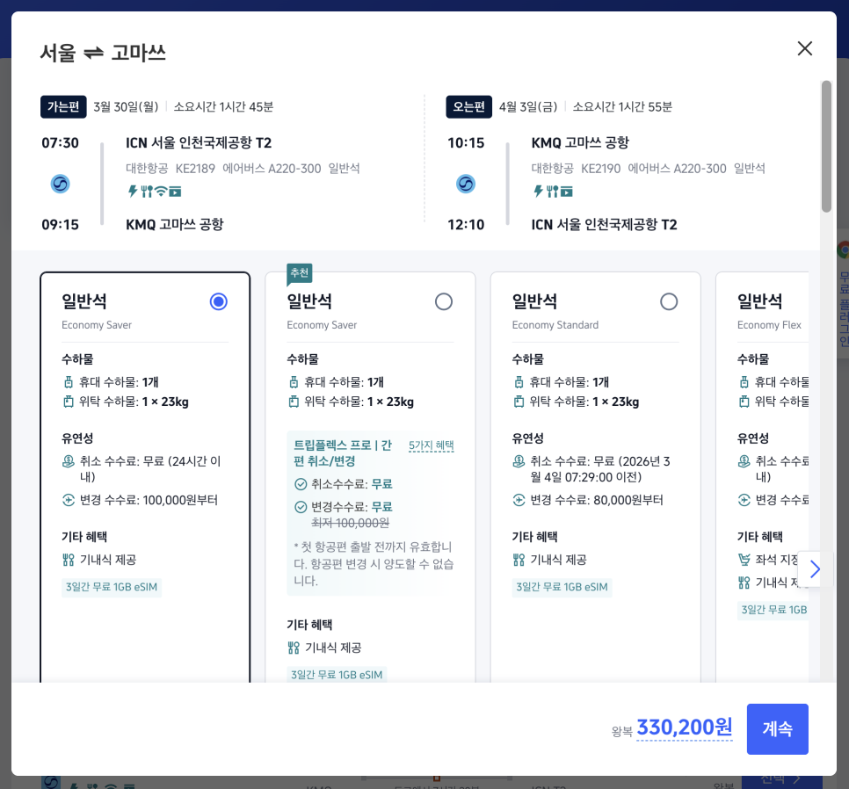Click carry-on baggage icon in first Economy Saver card
Image resolution: width=849 pixels, height=789 pixels.
coord(69,382)
